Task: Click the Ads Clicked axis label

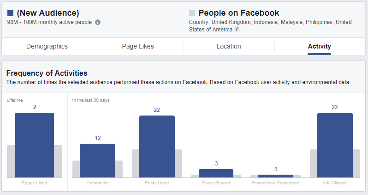Action: (335, 183)
